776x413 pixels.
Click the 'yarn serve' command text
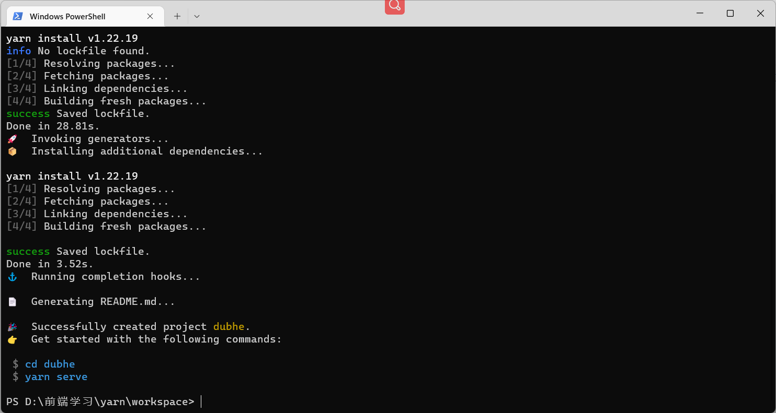click(x=56, y=376)
